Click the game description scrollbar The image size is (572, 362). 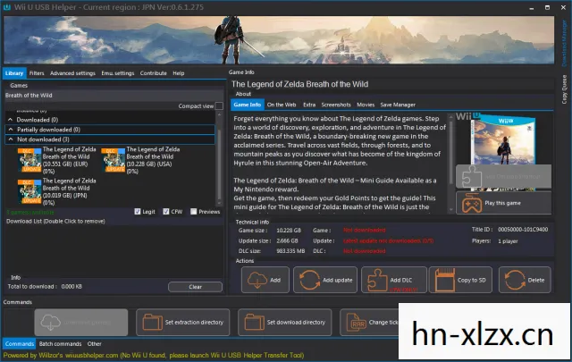pyautogui.click(x=450, y=163)
